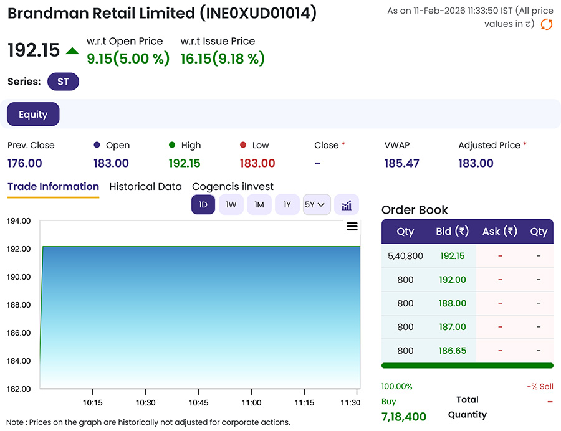
Task: Click the w.r.t Issue Price change 16.15(9.18 %)
Action: 222,59
